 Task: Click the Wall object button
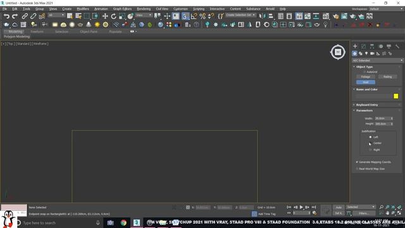tap(366, 82)
